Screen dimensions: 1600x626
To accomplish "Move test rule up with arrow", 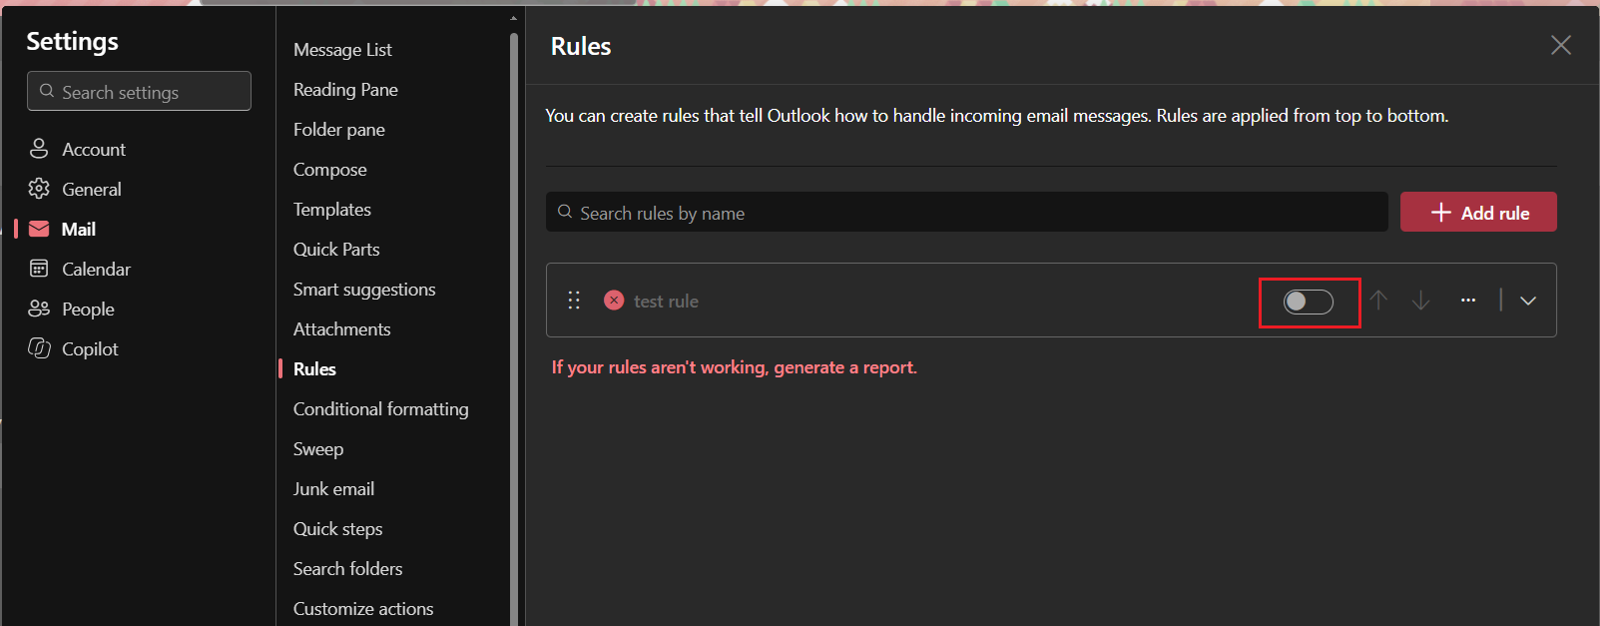I will [x=1378, y=301].
